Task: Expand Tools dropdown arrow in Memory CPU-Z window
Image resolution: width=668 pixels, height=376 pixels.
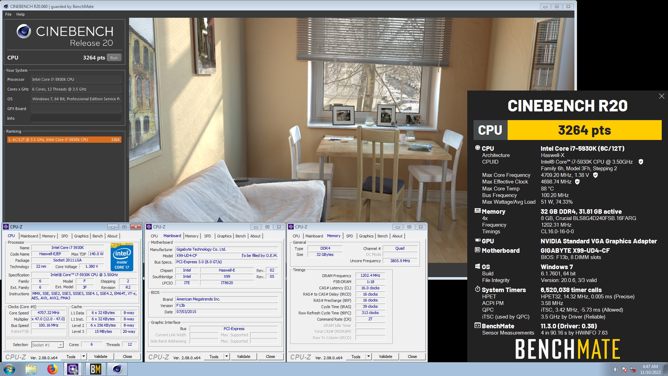Action: (368, 357)
